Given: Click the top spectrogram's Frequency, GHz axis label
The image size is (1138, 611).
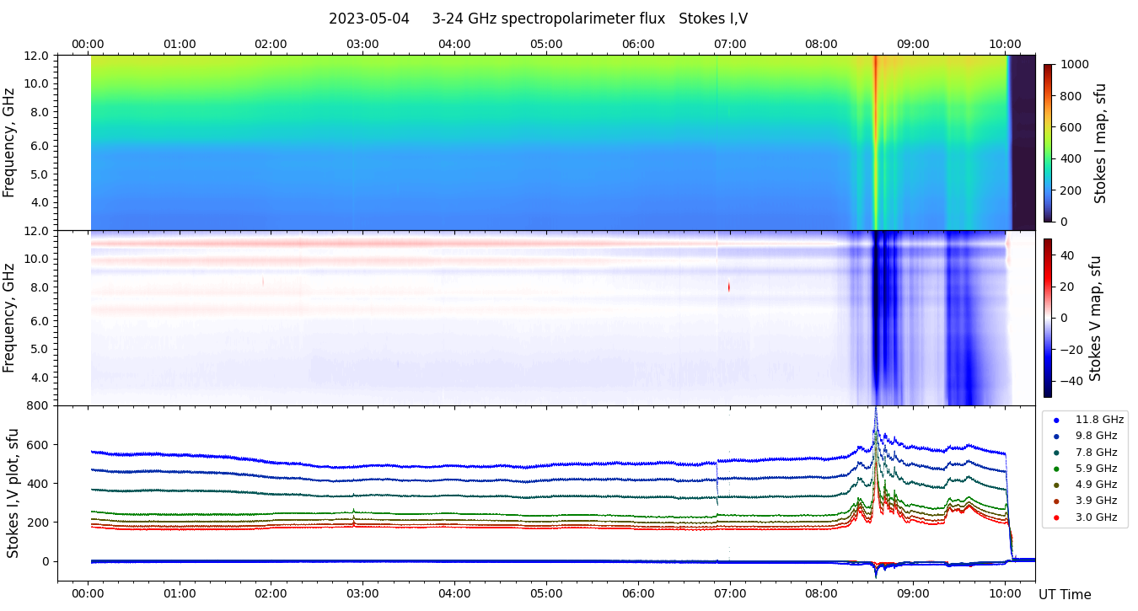Looking at the screenshot, I should click(9, 143).
